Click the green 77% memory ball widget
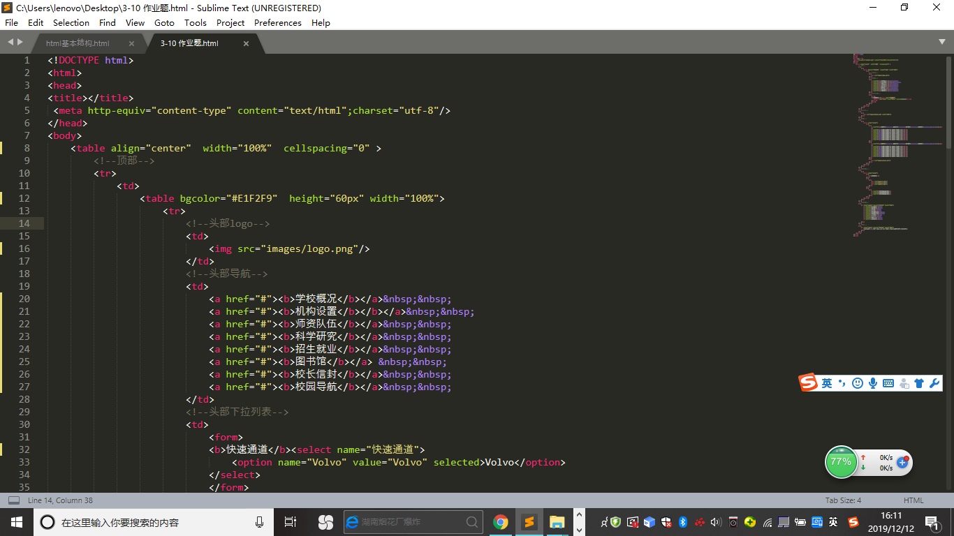This screenshot has height=536, width=954. click(x=841, y=462)
